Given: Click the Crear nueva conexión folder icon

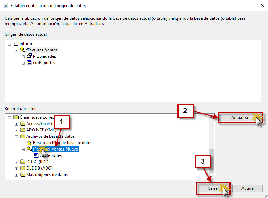Looking at the screenshot, I should point(16,117).
